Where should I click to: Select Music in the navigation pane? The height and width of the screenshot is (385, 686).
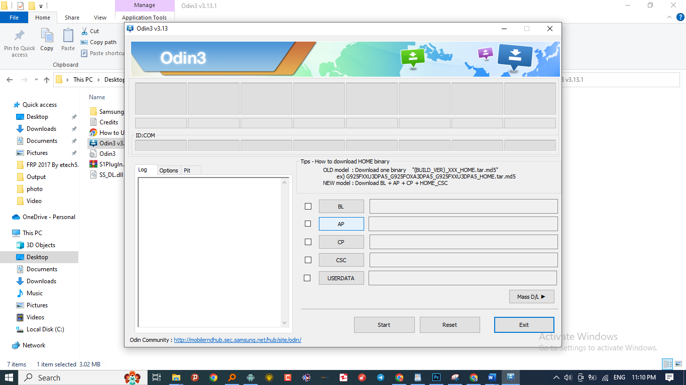click(x=35, y=293)
